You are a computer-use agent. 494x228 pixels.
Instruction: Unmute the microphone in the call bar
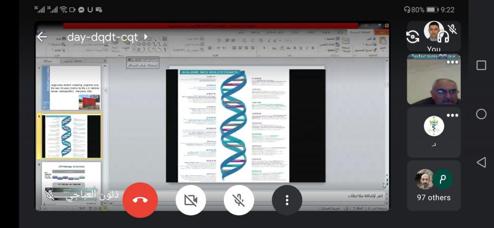tap(239, 200)
